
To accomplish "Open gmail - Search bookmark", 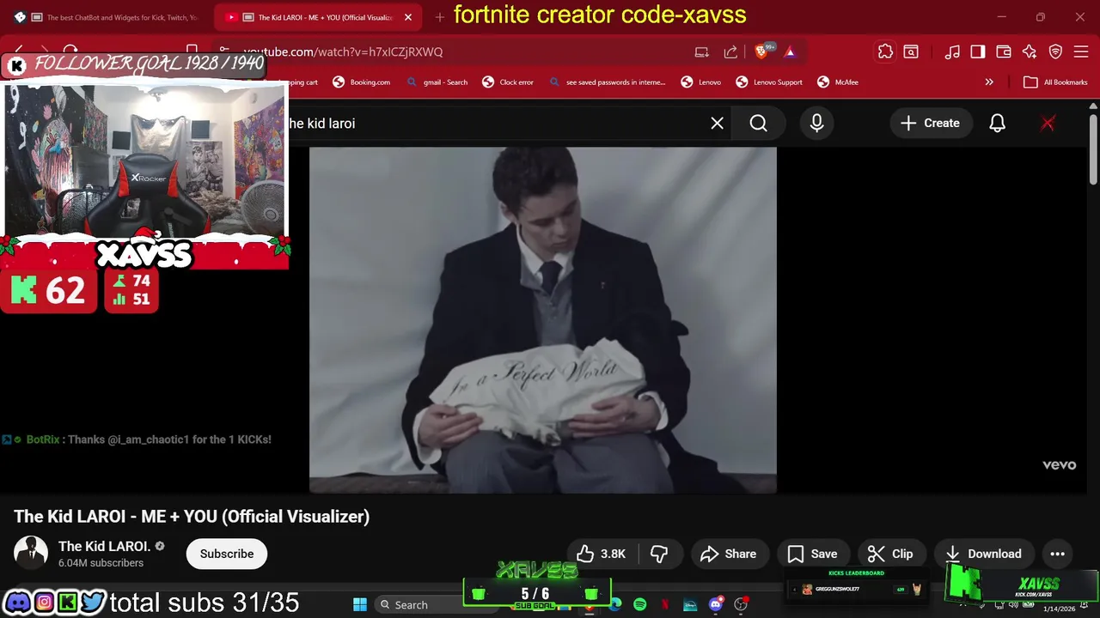I will click(437, 82).
